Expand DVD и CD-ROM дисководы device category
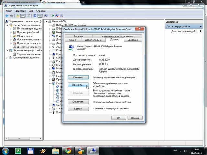207x155 pixels. pos(50,25)
